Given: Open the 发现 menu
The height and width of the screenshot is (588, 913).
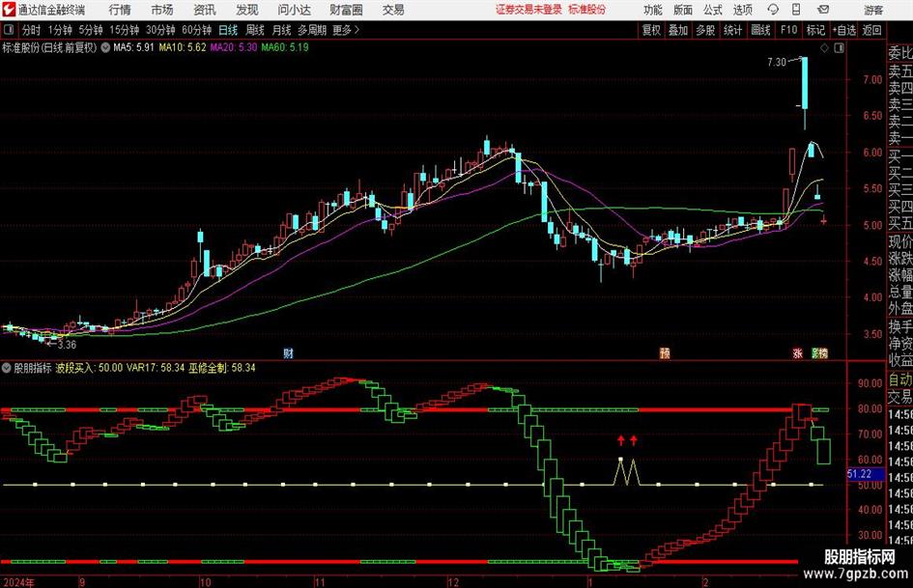Looking at the screenshot, I should (247, 10).
